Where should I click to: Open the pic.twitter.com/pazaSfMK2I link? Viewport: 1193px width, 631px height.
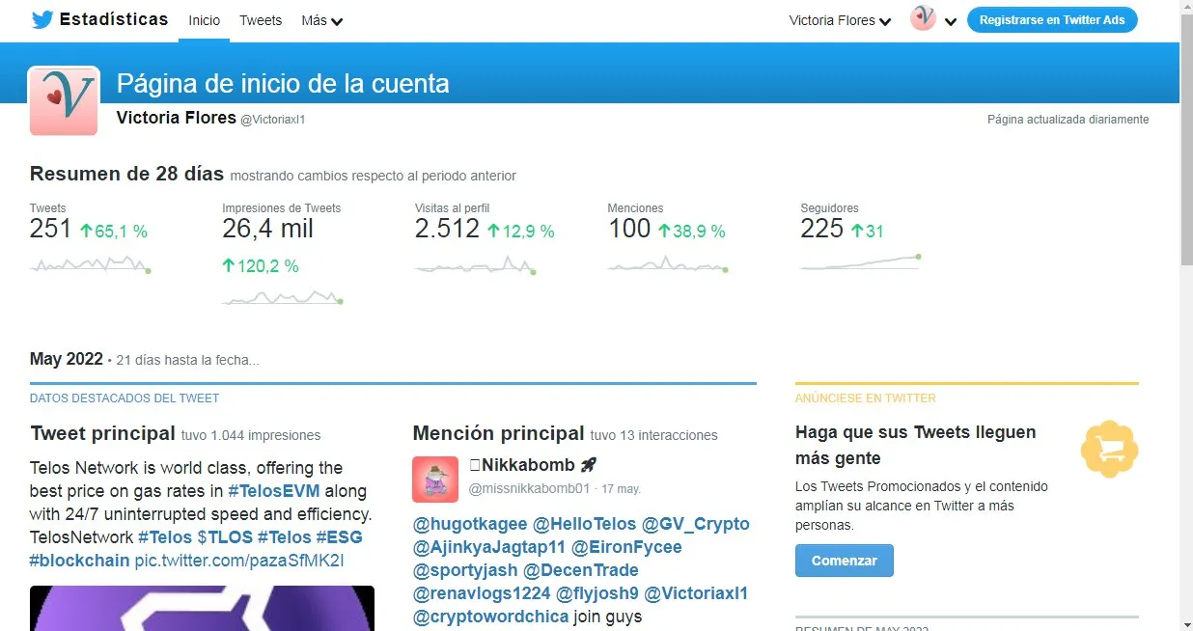(x=239, y=561)
